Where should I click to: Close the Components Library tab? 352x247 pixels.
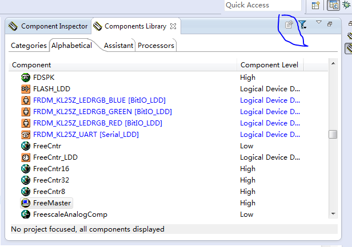click(173, 26)
